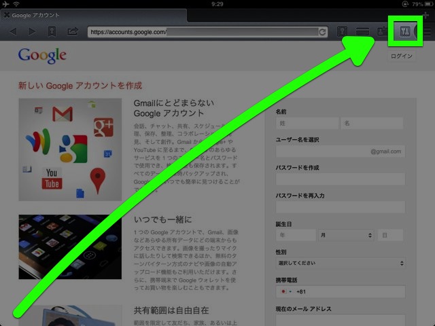435x326 pixels.
Task: Click the Google services collage image
Action: pyautogui.click(x=70, y=149)
